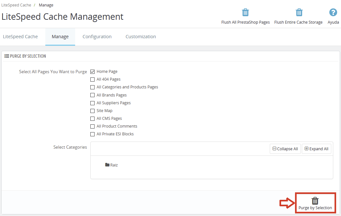The width and height of the screenshot is (341, 216).
Task: Click the Flush All PrestaShop Pages trash icon
Action: [245, 13]
